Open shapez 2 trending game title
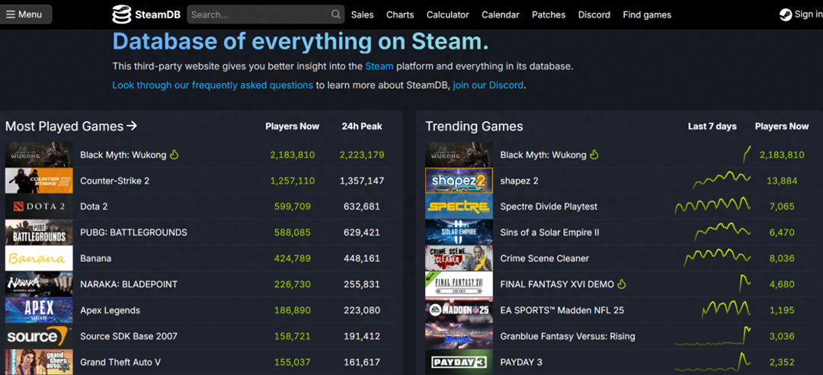 click(x=519, y=181)
